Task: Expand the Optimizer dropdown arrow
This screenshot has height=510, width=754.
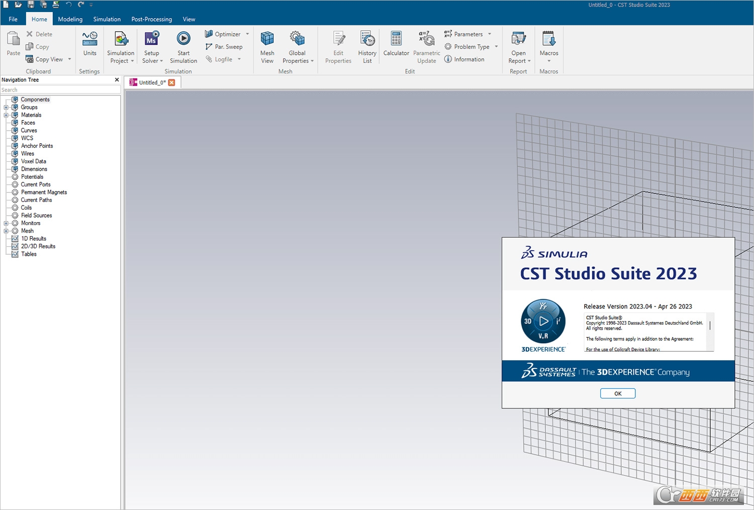Action: (x=247, y=34)
